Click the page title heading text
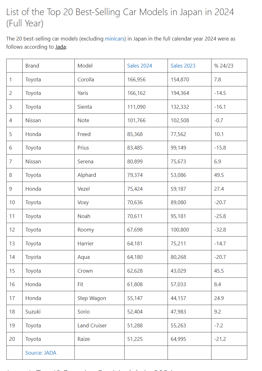Image resolution: width=262 pixels, height=371 pixels. point(120,18)
